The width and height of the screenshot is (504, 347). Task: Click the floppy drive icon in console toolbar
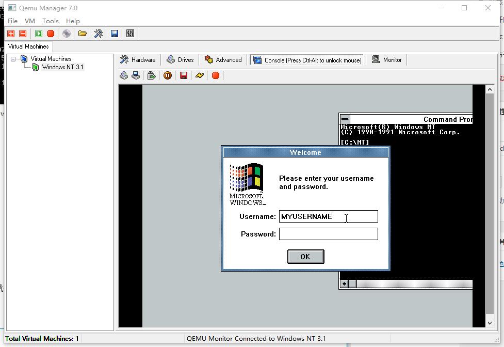(136, 75)
